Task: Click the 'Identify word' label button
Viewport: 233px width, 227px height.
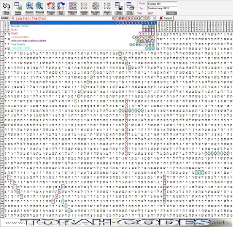Action: 84,13
